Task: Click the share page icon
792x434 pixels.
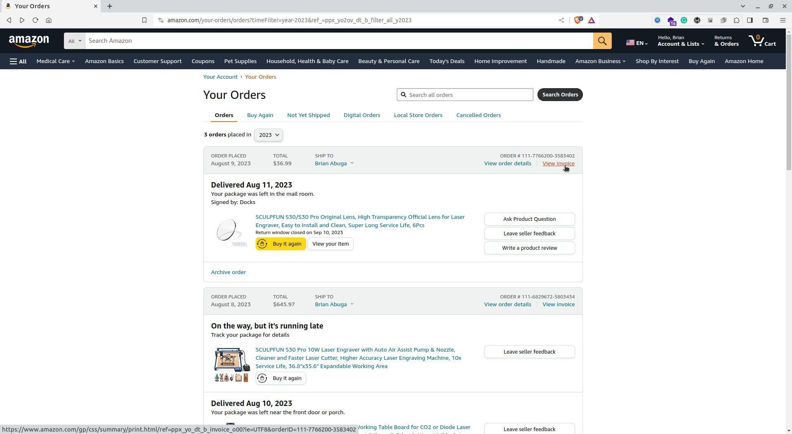Action: coord(561,20)
